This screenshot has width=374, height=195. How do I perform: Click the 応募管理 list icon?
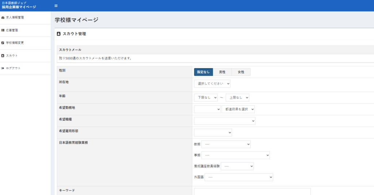pyautogui.click(x=3, y=30)
